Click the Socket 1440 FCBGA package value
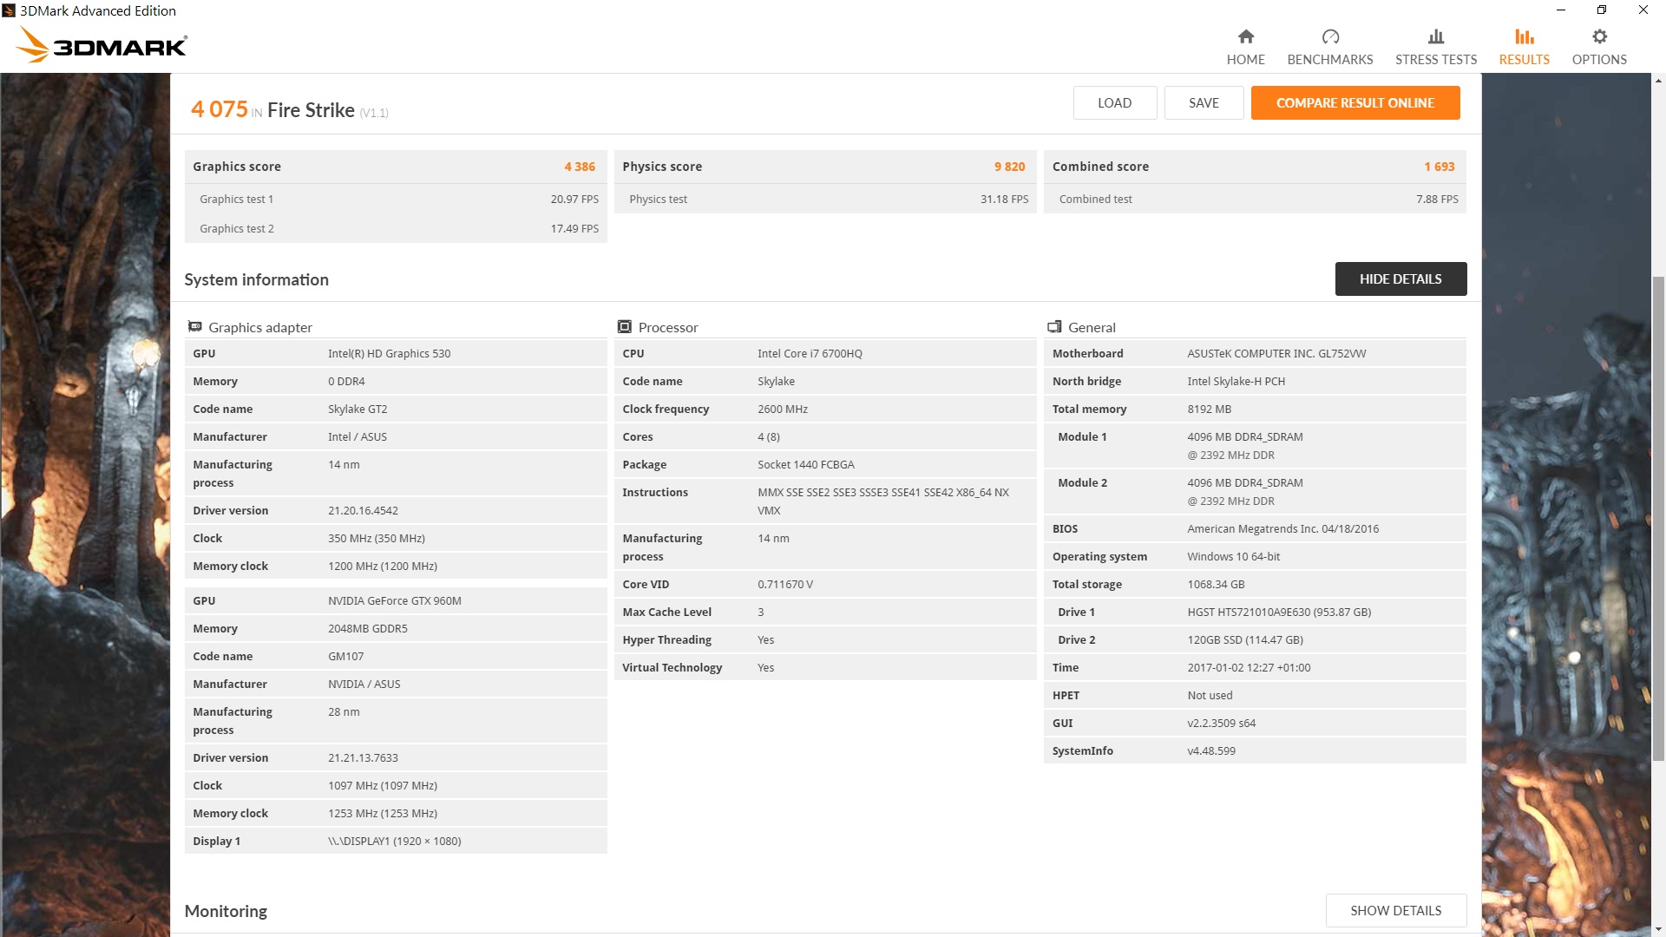The width and height of the screenshot is (1666, 937). click(x=805, y=464)
